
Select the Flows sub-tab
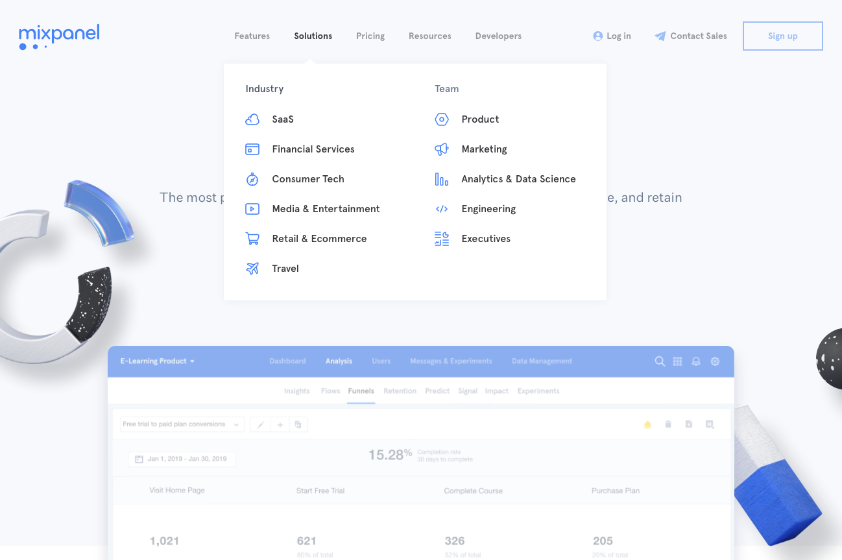pos(331,391)
